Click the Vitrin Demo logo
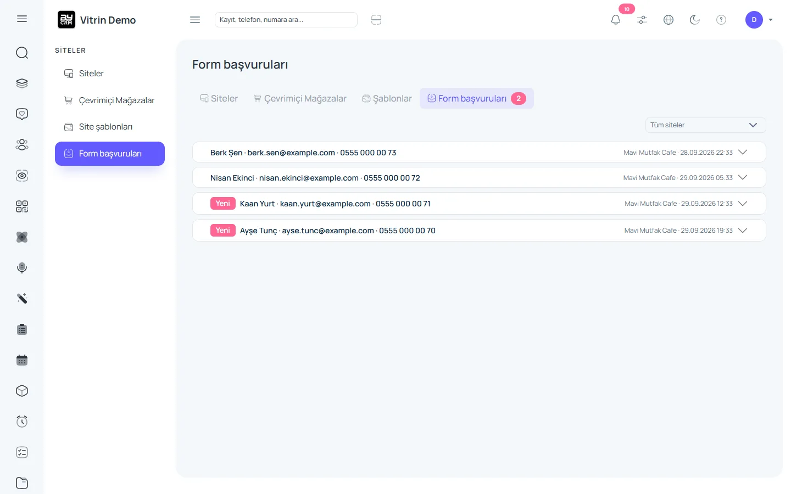 (66, 20)
